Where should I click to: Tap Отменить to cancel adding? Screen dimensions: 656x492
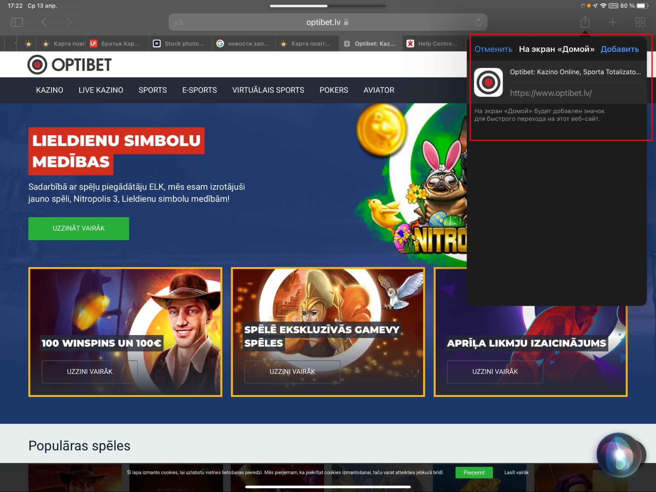493,49
